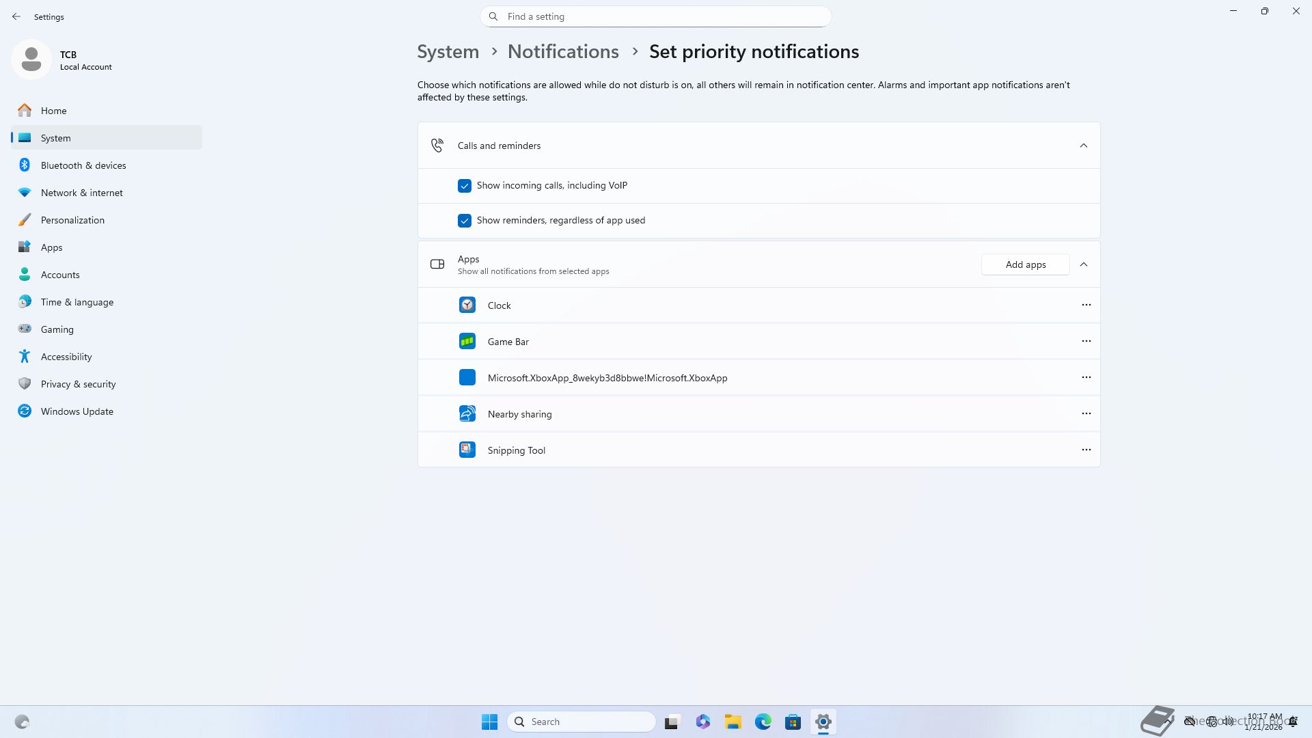Click the Find a setting search box
Viewport: 1312px width, 738px height.
656,16
